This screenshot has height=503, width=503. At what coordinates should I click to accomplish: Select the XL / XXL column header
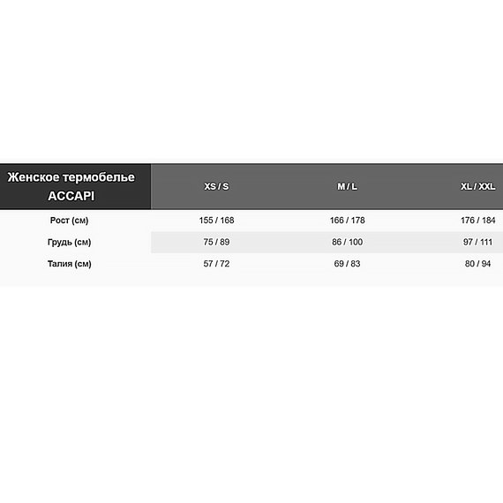click(x=478, y=186)
